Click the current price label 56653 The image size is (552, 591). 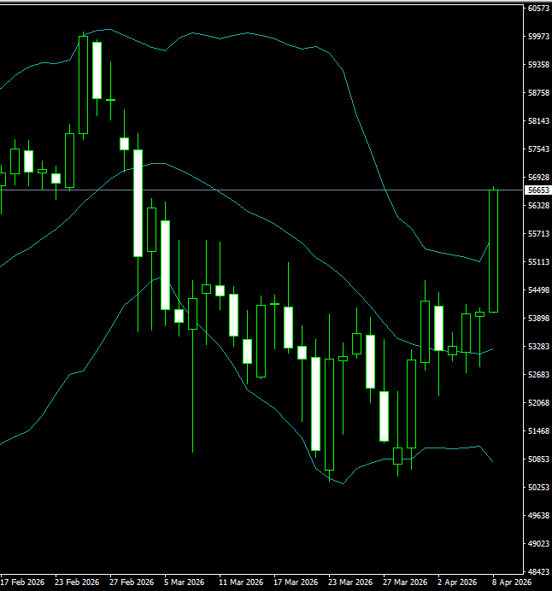tap(537, 190)
